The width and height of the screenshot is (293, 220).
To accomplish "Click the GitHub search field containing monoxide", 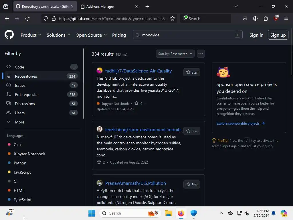I will point(188,35).
